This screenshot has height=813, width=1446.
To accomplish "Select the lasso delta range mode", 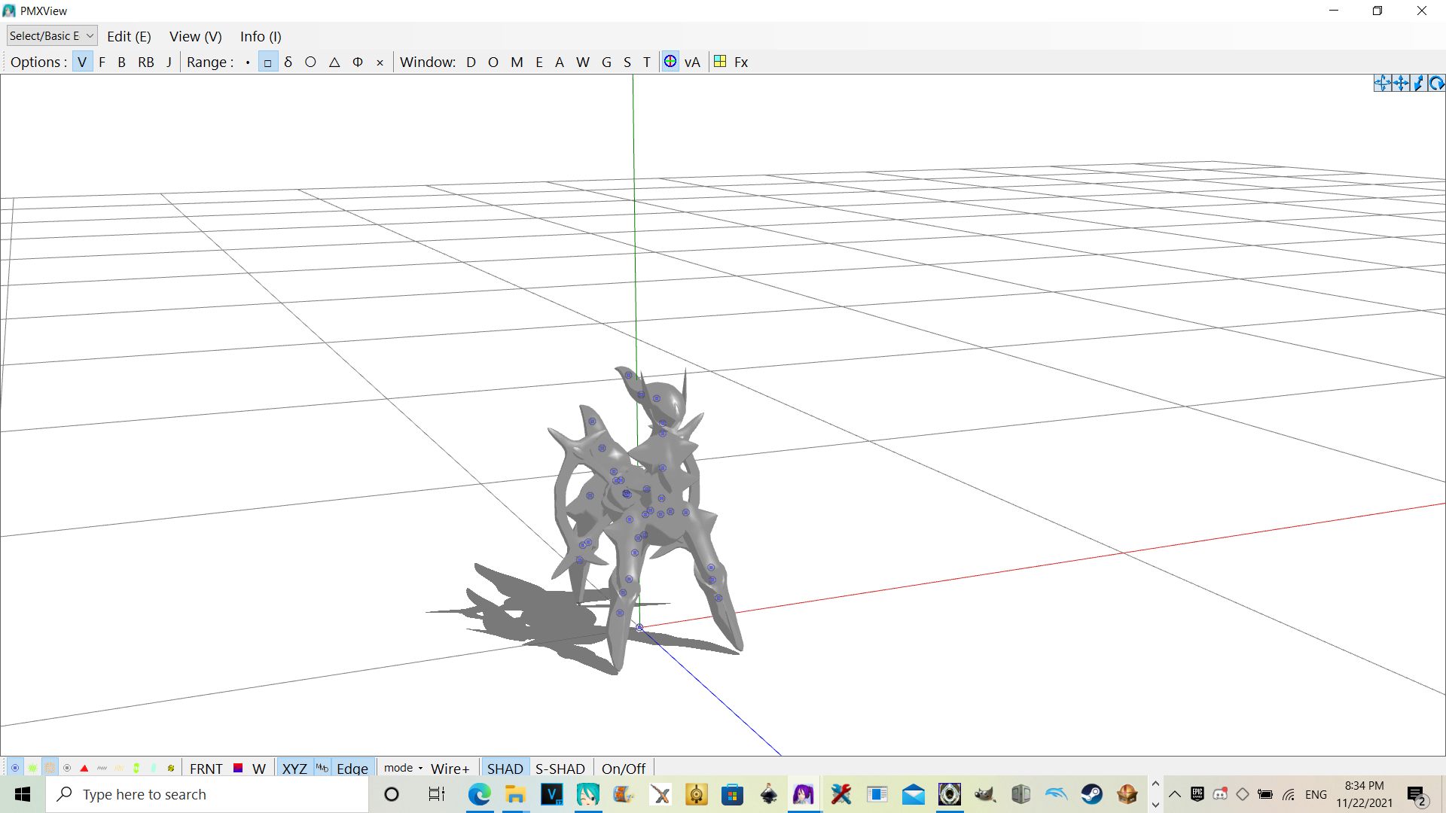I will click(x=288, y=62).
